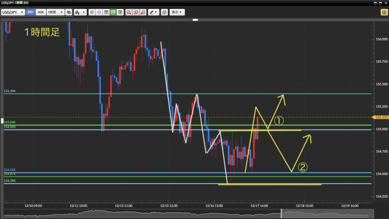Switch chart pricing to BID
The width and height of the screenshot is (389, 219).
[30, 12]
